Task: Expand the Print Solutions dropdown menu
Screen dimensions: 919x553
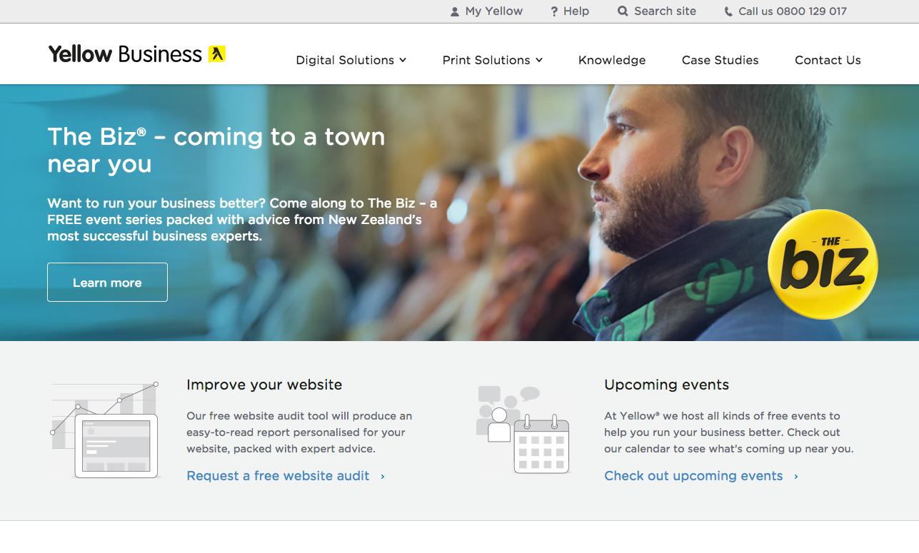Action: pyautogui.click(x=493, y=60)
